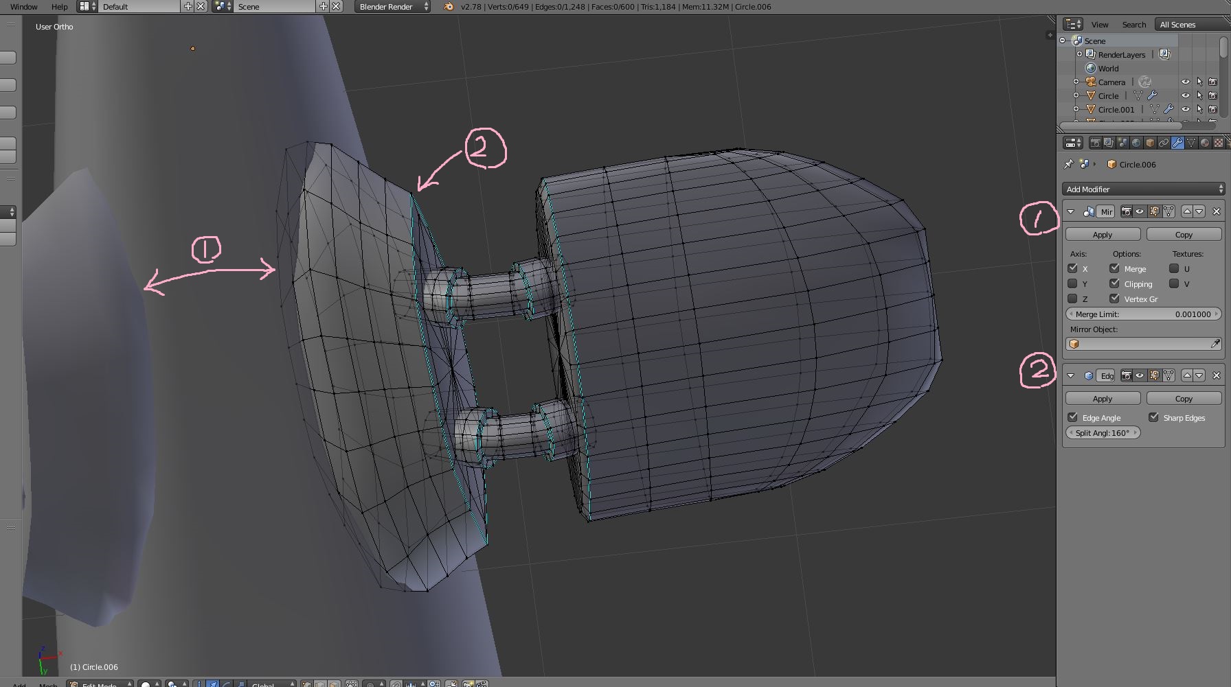The image size is (1231, 687).
Task: Click Copy on the Edge Split modifier
Action: point(1184,399)
